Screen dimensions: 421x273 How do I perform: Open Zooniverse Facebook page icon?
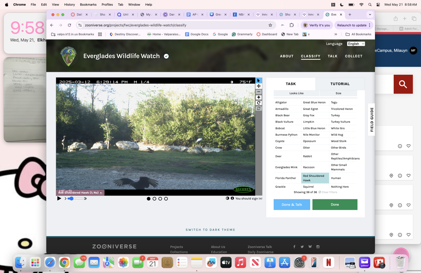click(x=294, y=247)
